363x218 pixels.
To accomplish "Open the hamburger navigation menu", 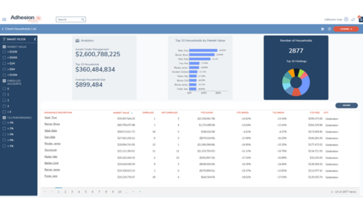I will pyautogui.click(x=4, y=19).
